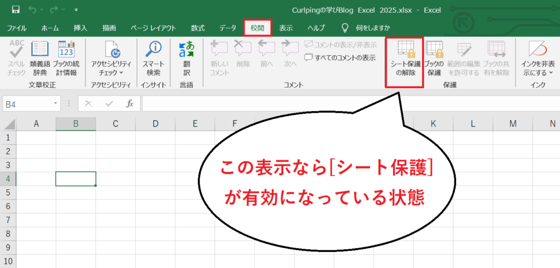Switch to the Review (校閲) tab

[257, 28]
